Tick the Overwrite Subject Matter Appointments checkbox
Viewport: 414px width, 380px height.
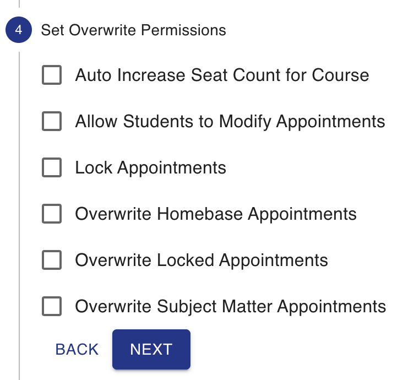click(52, 306)
